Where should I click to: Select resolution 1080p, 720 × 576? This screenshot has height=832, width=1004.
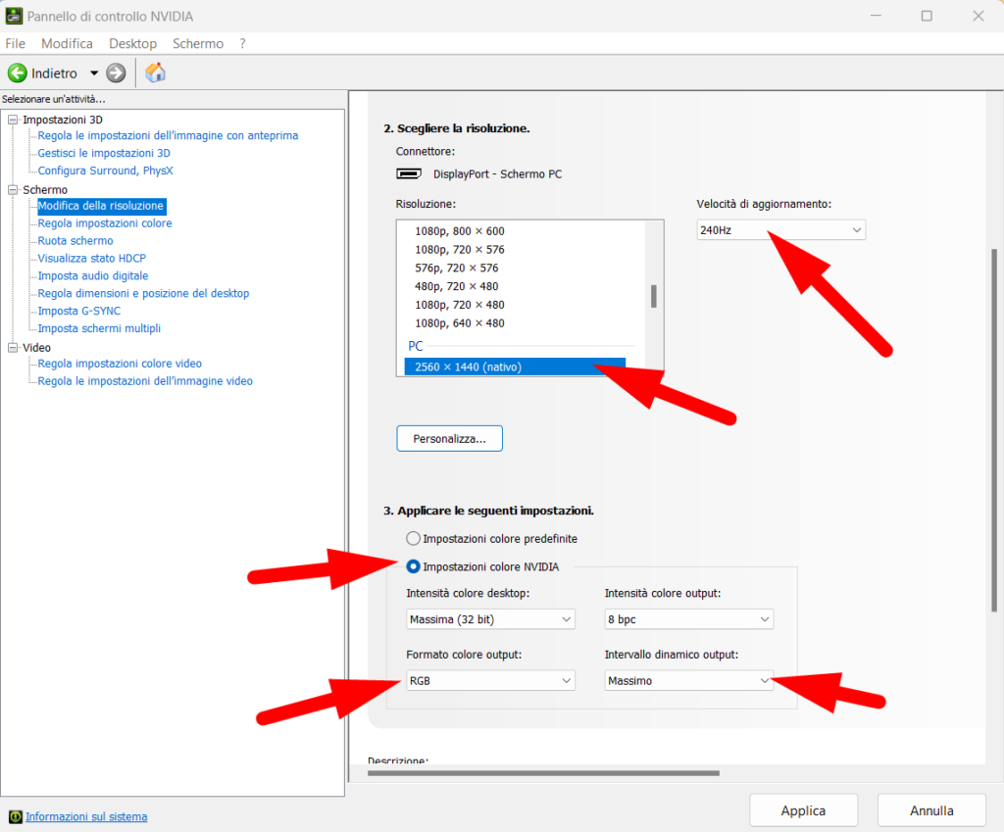point(460,250)
